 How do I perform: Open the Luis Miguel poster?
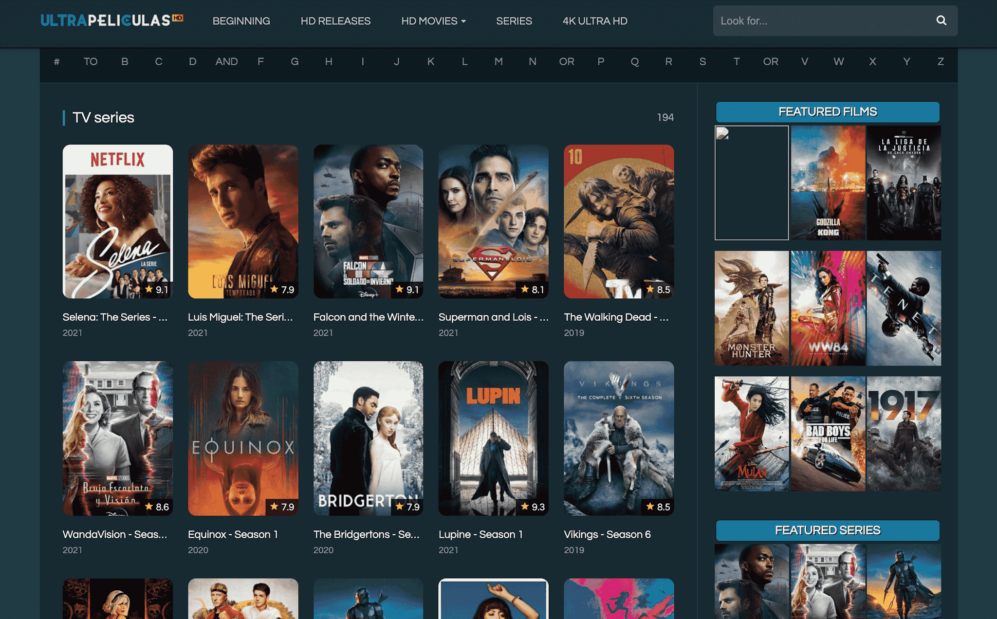click(243, 221)
